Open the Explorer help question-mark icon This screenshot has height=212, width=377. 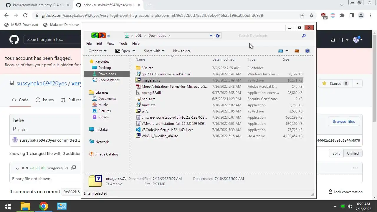307,51
